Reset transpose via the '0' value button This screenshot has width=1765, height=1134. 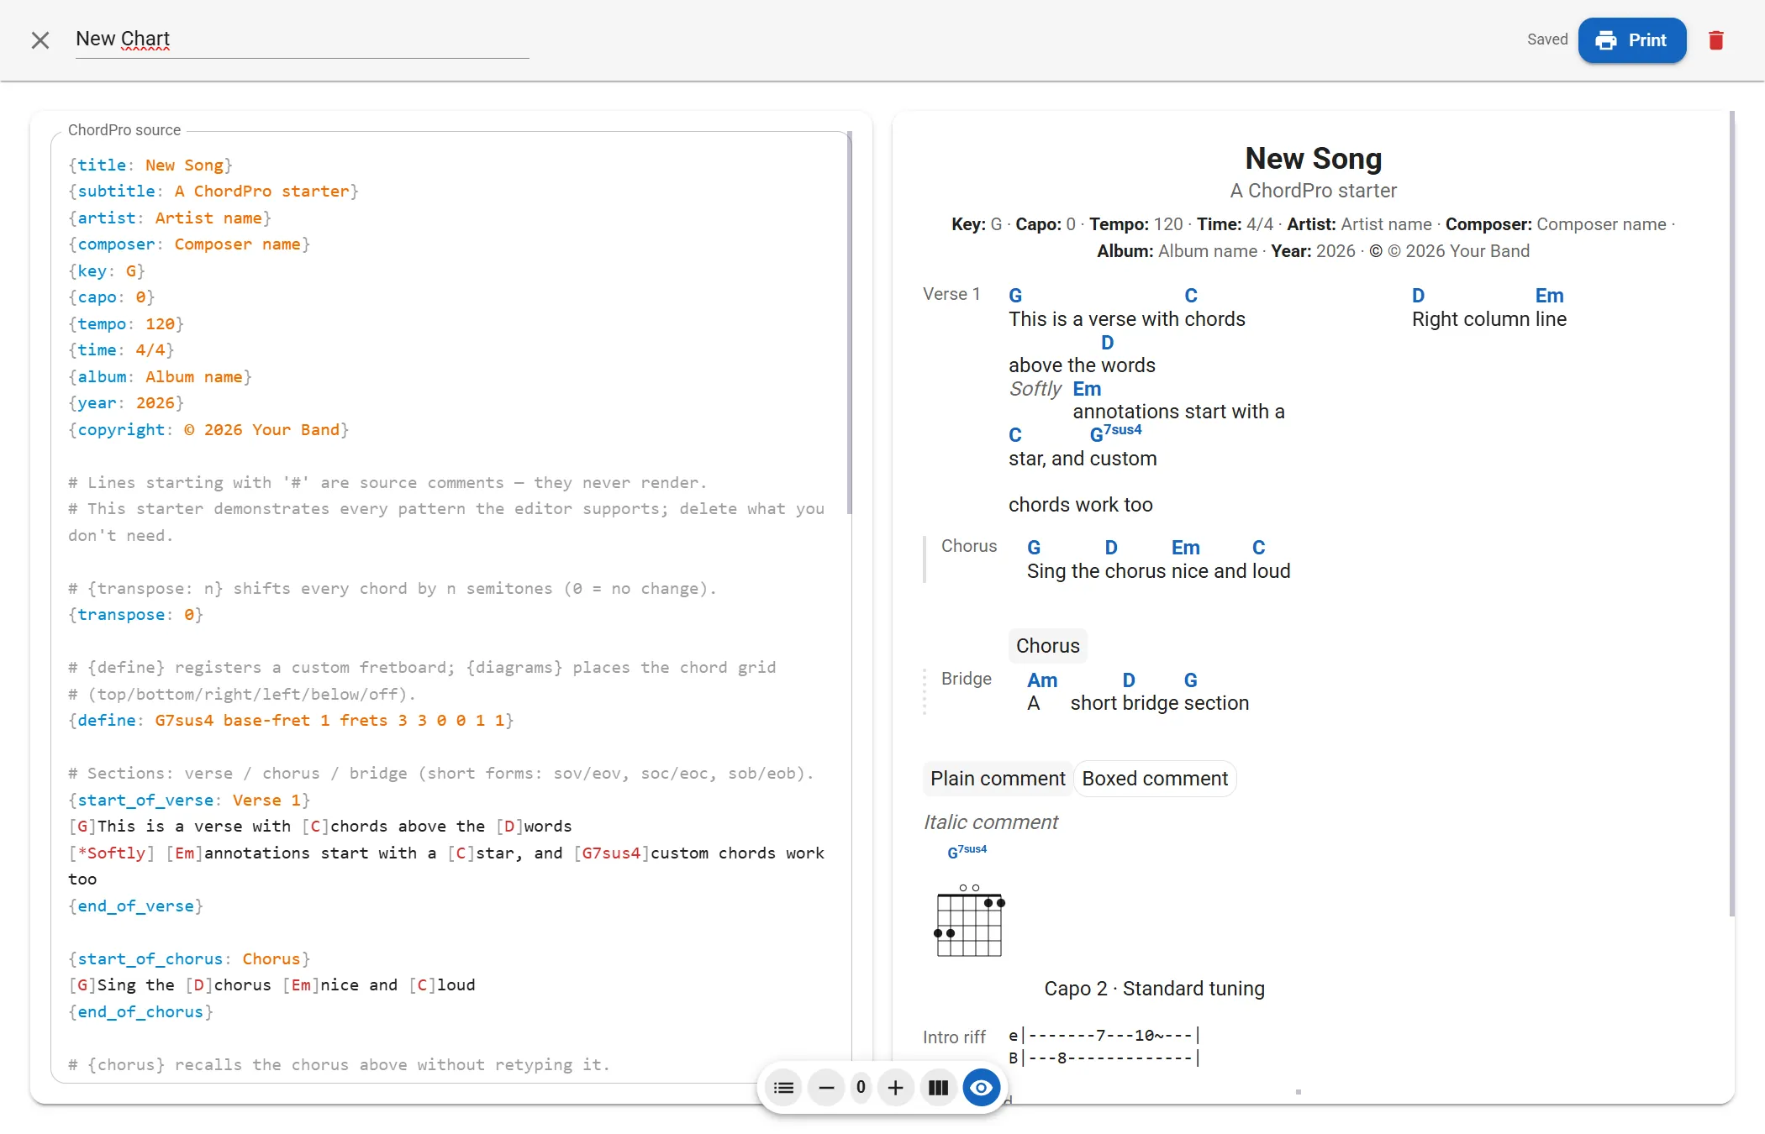(x=861, y=1088)
